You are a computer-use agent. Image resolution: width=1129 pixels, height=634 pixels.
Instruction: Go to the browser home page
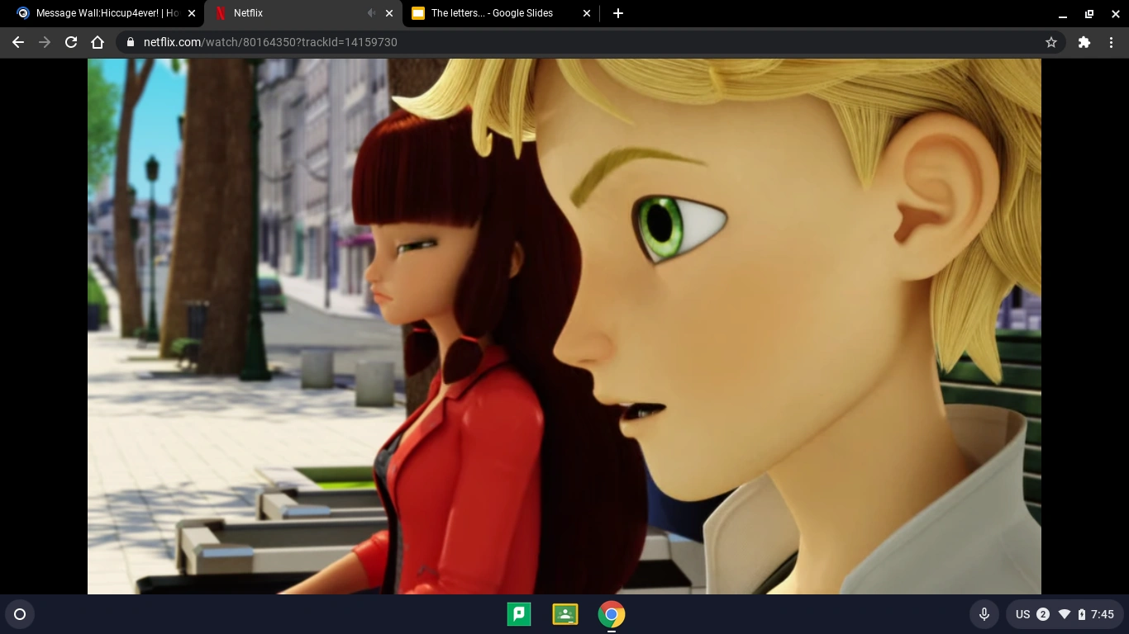coord(98,42)
